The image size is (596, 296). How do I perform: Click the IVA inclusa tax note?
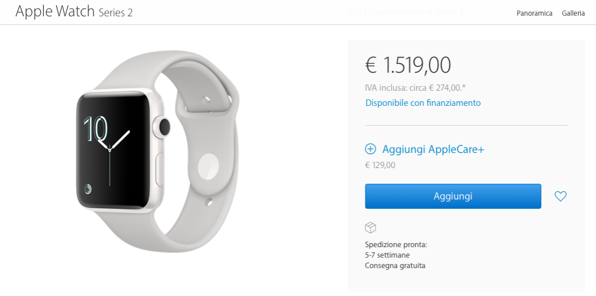point(415,88)
